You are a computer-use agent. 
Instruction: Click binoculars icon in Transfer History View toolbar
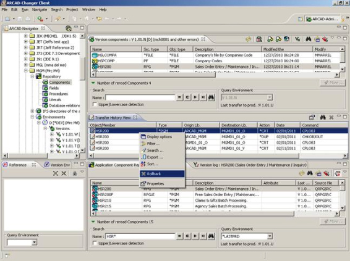click(x=323, y=117)
